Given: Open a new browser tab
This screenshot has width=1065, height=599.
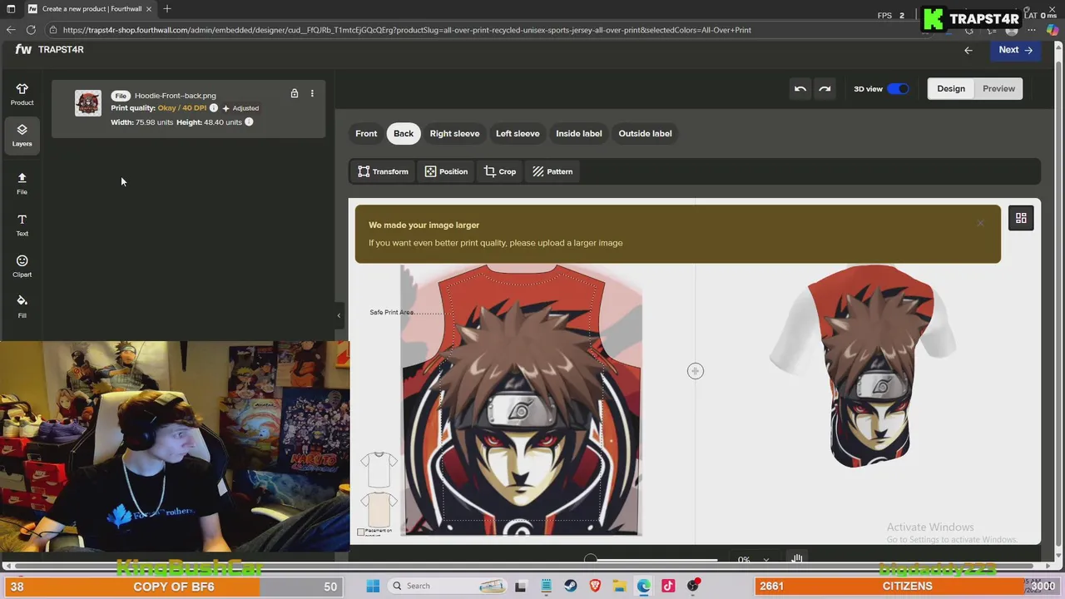Looking at the screenshot, I should 167,9.
